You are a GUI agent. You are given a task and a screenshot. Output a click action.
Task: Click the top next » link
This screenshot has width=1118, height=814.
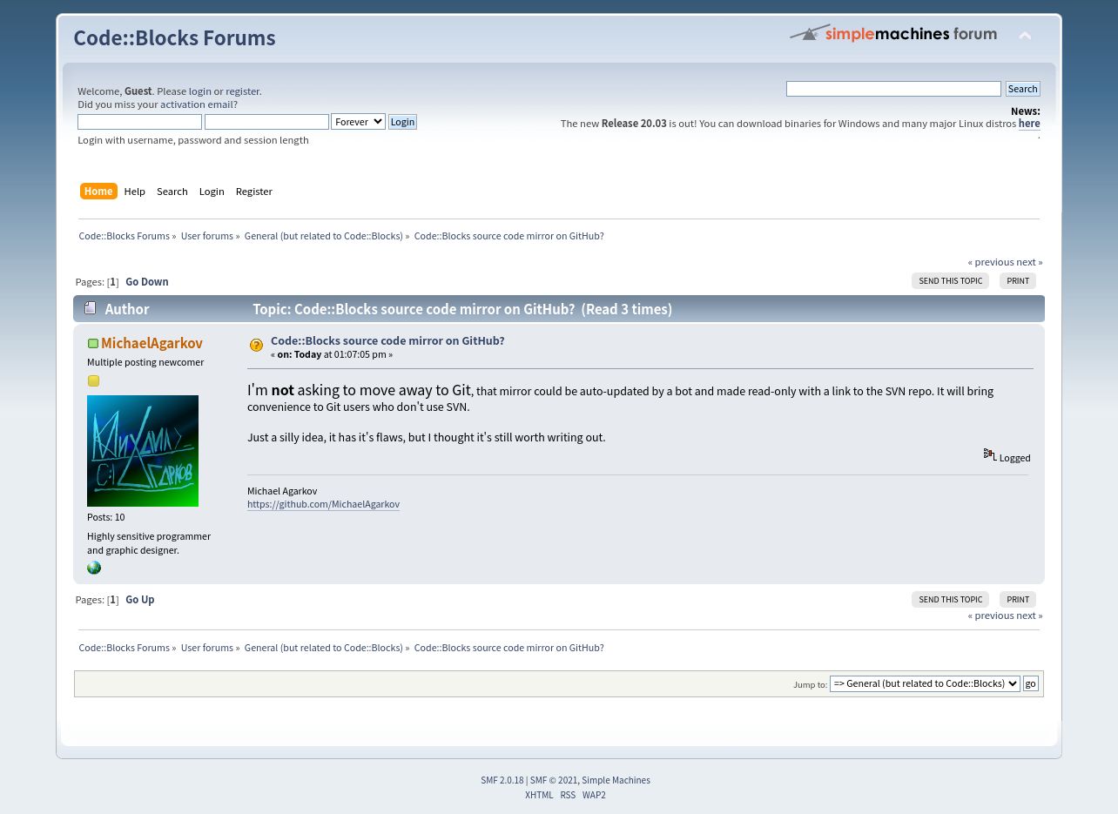[1029, 262]
